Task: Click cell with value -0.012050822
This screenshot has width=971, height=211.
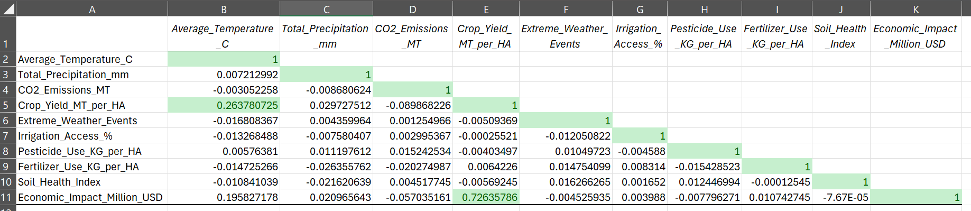Action: click(566, 136)
